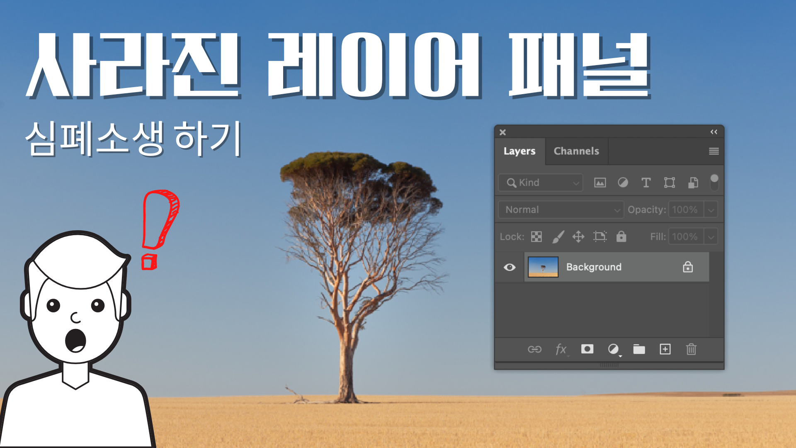Click the smart object filter icon
The width and height of the screenshot is (796, 448).
pyautogui.click(x=693, y=183)
